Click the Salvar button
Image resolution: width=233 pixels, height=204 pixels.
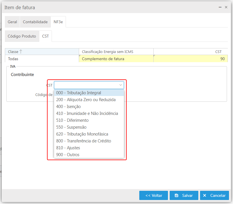(x=184, y=195)
